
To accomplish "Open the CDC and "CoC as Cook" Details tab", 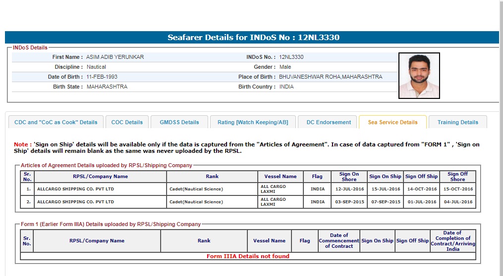I will (56, 122).
